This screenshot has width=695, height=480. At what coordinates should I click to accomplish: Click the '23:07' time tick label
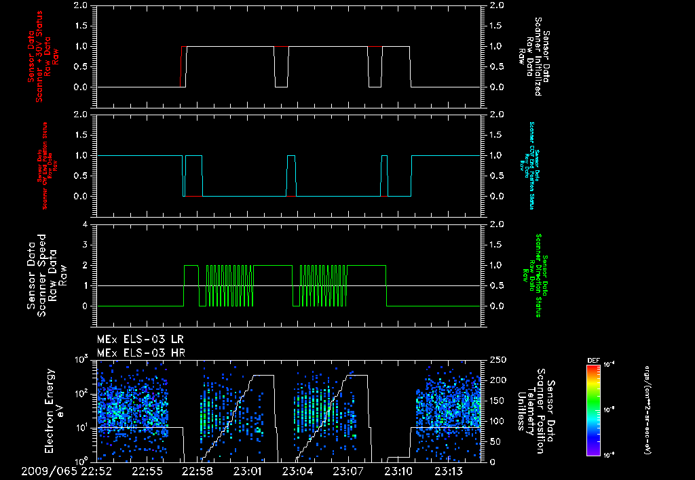point(347,471)
